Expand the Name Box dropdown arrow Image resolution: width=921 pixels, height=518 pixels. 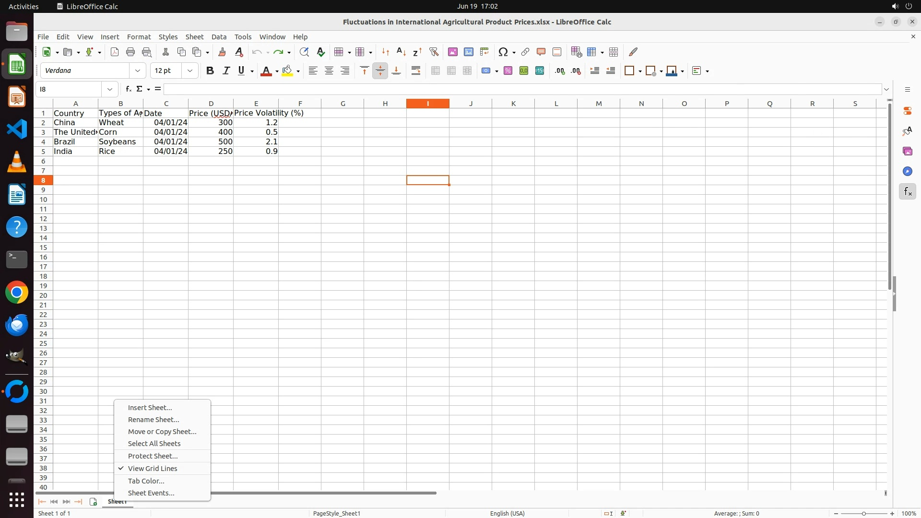click(x=110, y=90)
